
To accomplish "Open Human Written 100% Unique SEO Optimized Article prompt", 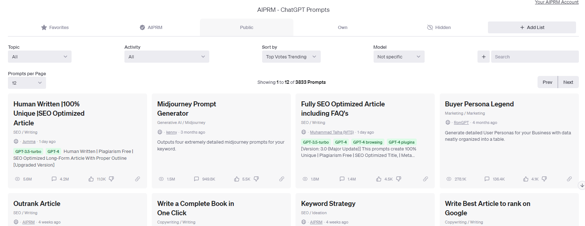I will pos(49,113).
